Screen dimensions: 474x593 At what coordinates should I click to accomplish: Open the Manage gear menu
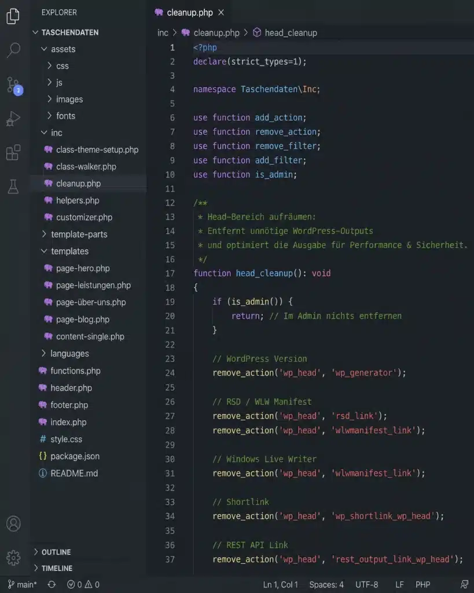pos(14,558)
